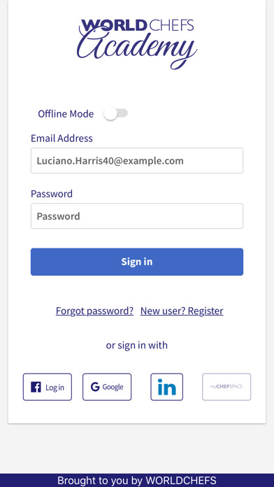Toggle the Offline Mode switch
The width and height of the screenshot is (274, 487).
(116, 113)
